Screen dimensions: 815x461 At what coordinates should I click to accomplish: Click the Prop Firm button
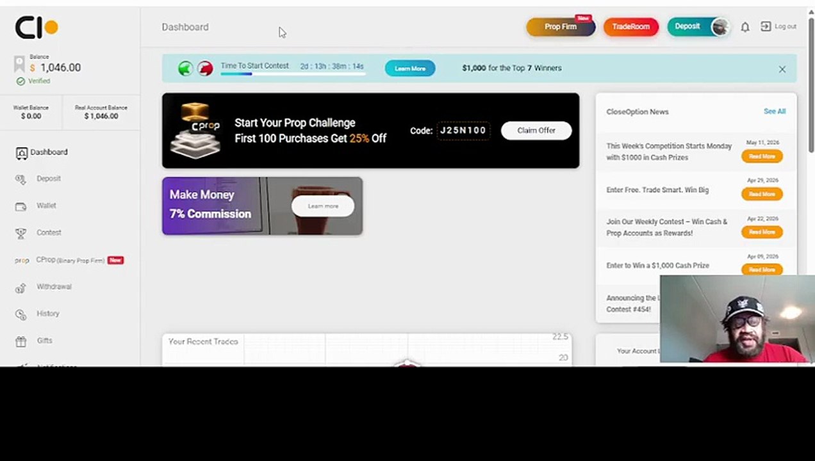[x=561, y=27]
